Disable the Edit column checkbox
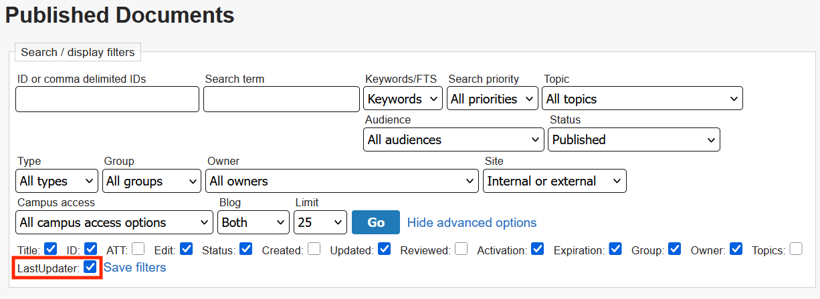This screenshot has width=820, height=299. point(186,250)
